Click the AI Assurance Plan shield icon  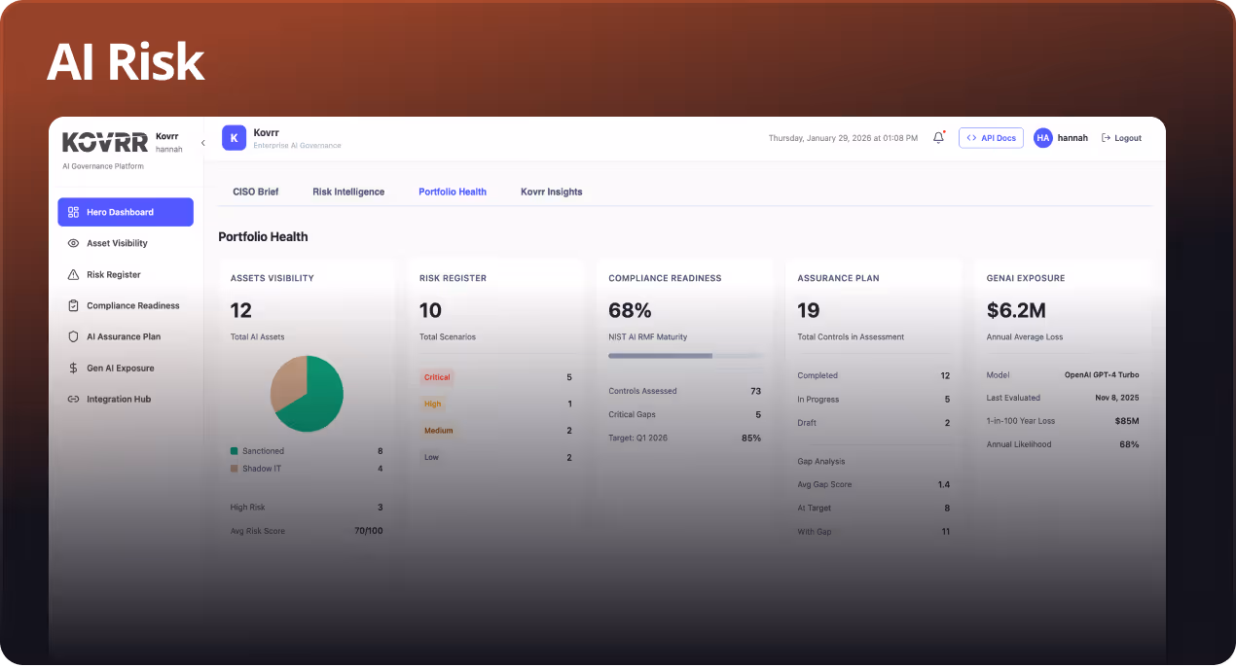coord(72,336)
